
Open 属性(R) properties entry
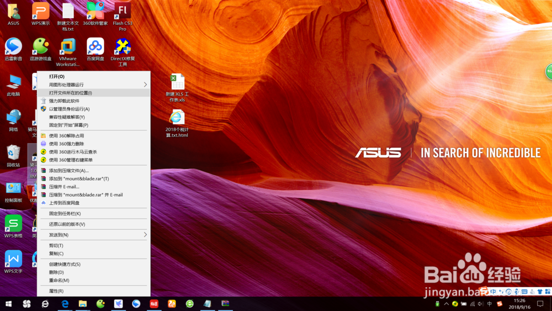coord(94,291)
